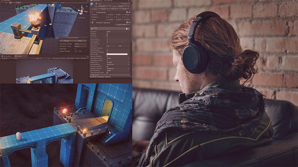298x167 pixels.
Task: Open the Layer dropdown
Action: pos(124,6)
